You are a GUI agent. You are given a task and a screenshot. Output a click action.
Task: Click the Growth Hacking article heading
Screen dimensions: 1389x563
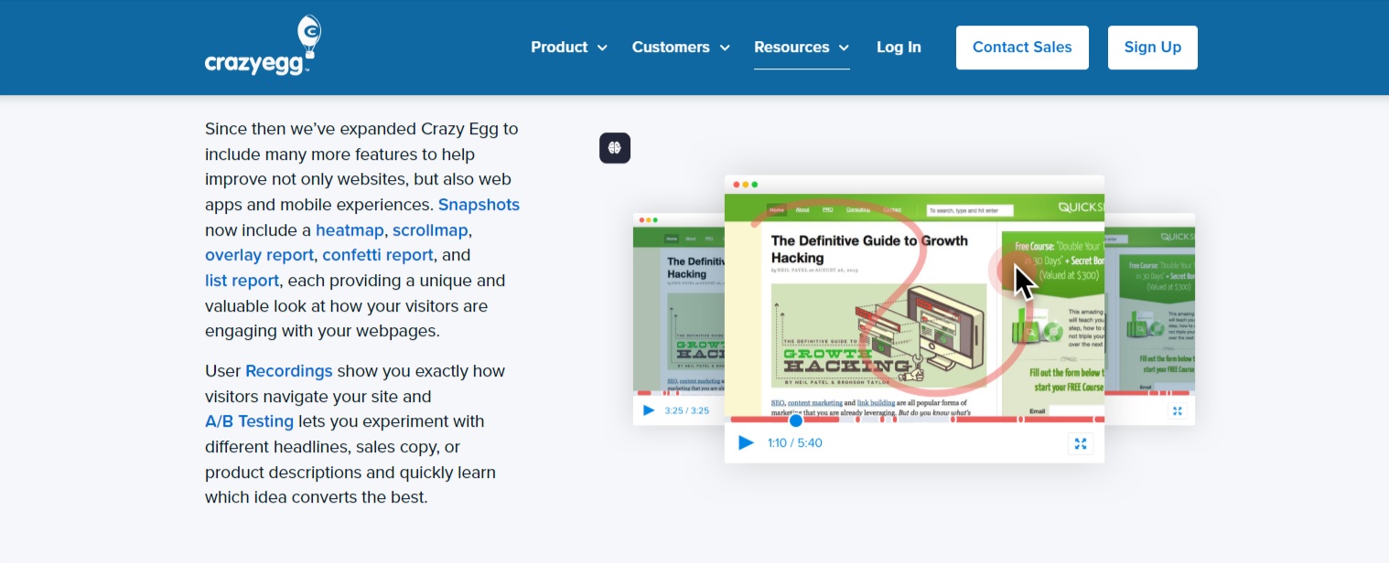coord(869,250)
